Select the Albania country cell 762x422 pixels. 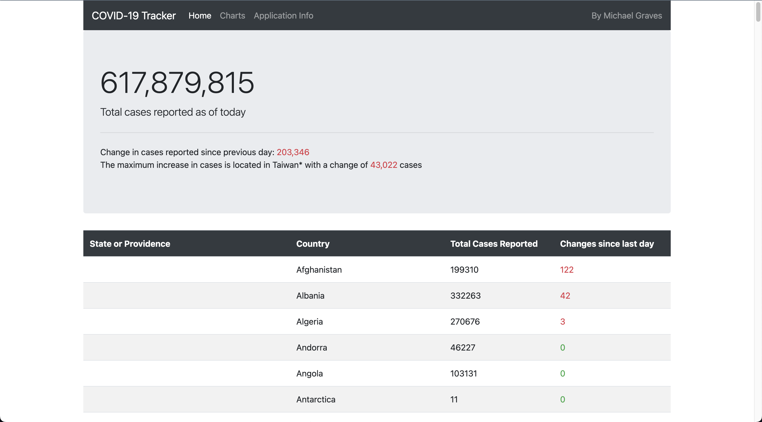(310, 295)
